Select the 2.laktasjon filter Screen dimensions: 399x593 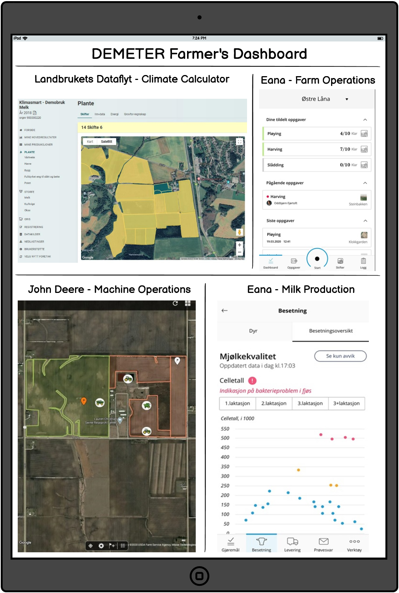[274, 403]
